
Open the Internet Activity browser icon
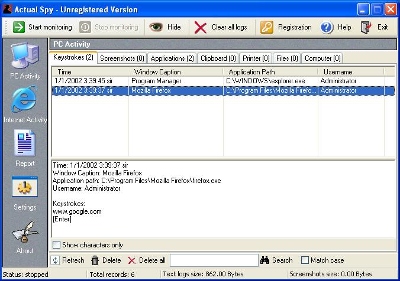tap(24, 99)
